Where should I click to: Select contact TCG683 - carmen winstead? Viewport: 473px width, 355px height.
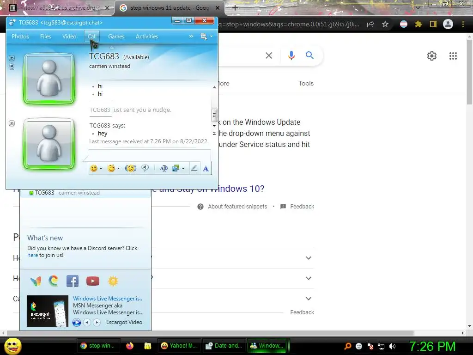pos(85,193)
